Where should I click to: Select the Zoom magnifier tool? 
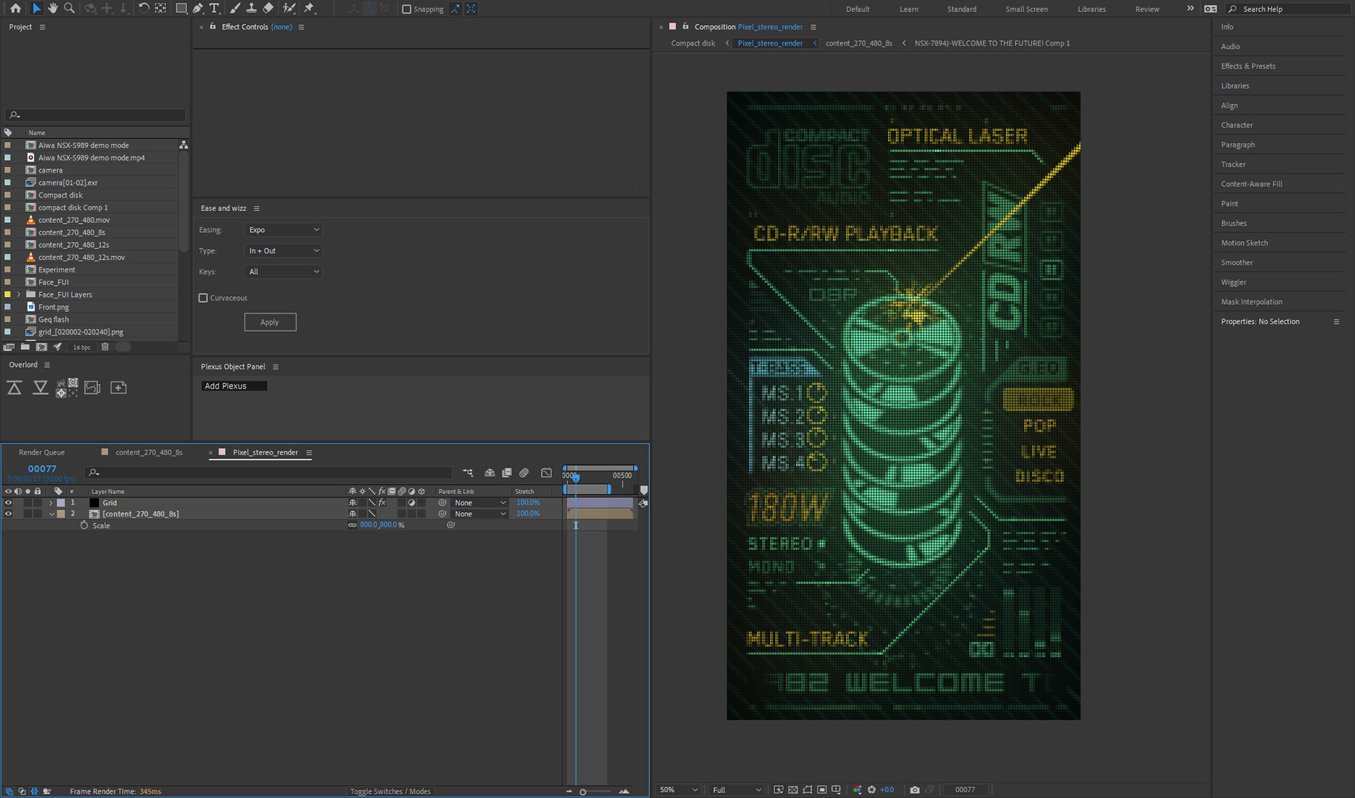(69, 8)
